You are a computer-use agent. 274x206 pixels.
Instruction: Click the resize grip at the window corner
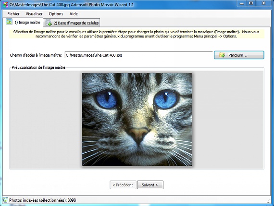[269, 201]
